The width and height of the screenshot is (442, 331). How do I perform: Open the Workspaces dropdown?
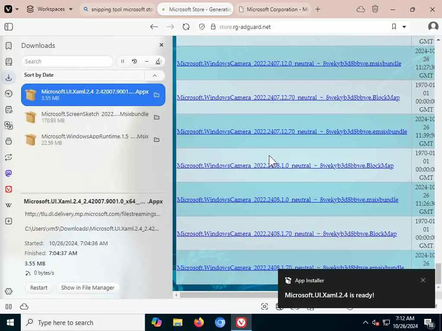point(50,9)
